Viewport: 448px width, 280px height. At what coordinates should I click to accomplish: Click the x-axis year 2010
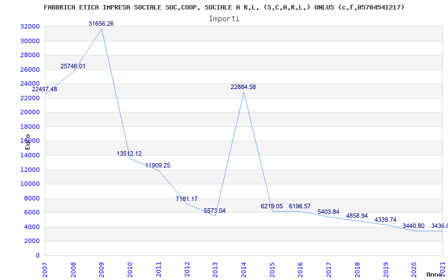tap(130, 270)
